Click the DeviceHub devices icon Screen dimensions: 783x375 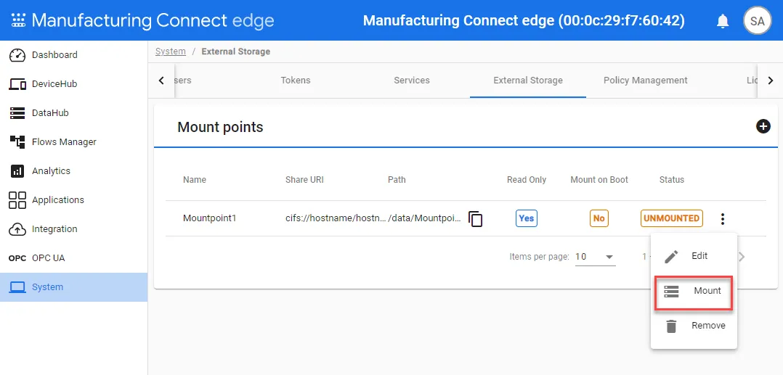(x=17, y=84)
